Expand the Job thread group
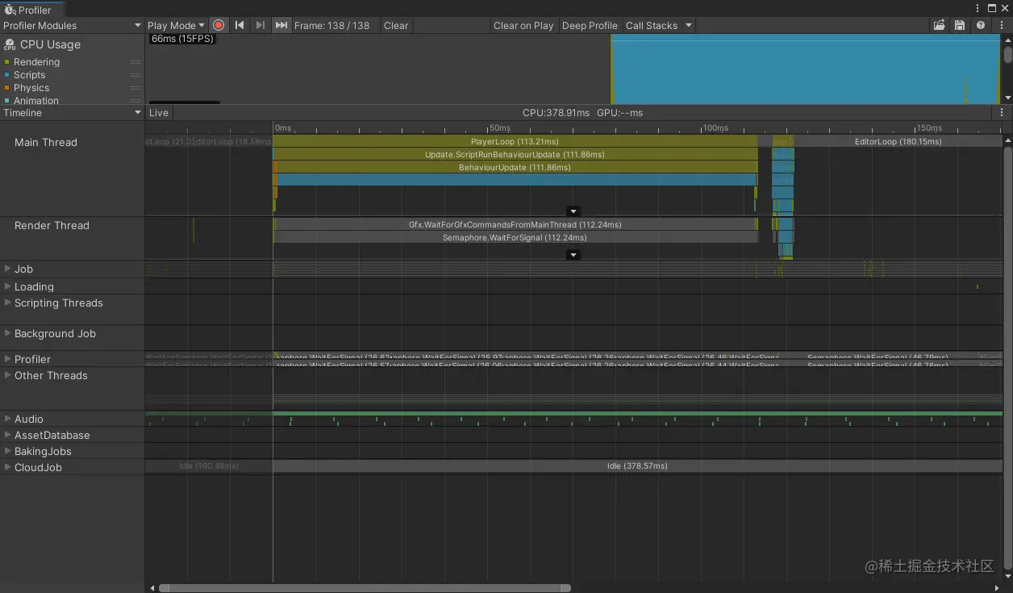 [x=7, y=269]
